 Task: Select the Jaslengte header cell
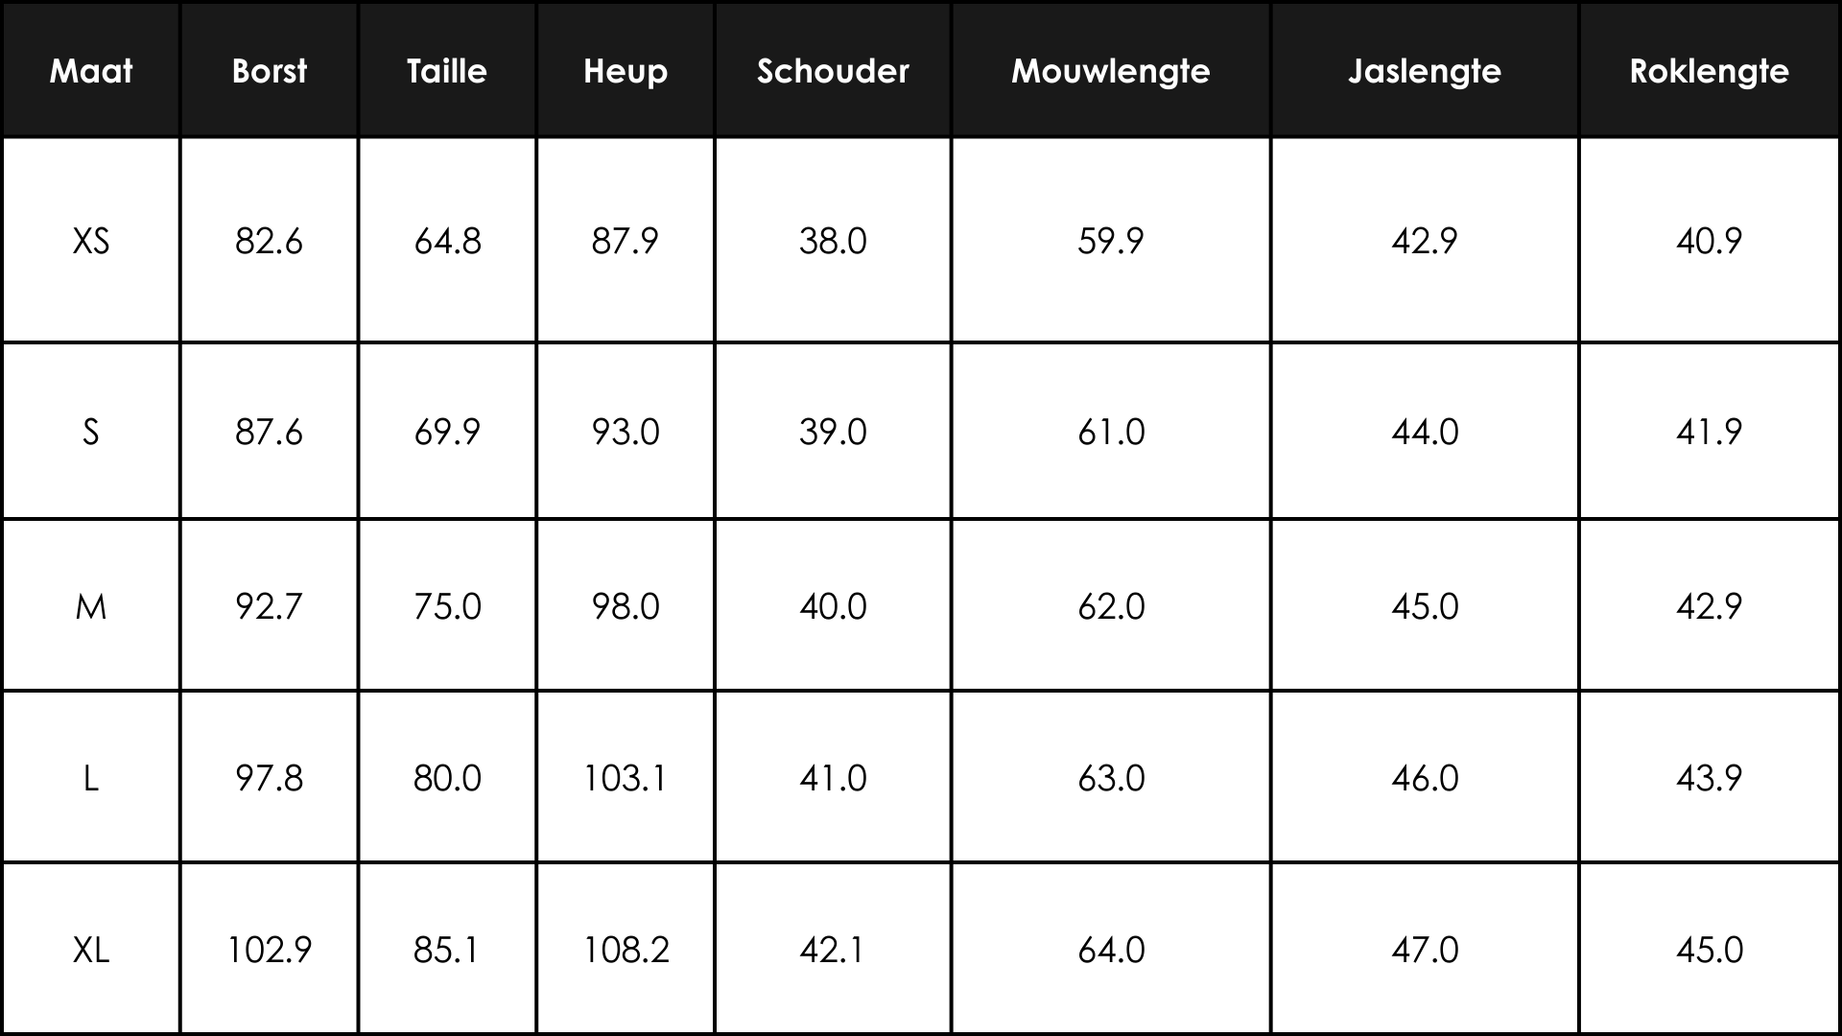[1425, 71]
